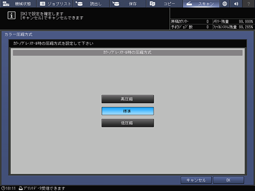255x191 pixels.
Task: Click the 18:11 time display
Action: [x=11, y=188]
